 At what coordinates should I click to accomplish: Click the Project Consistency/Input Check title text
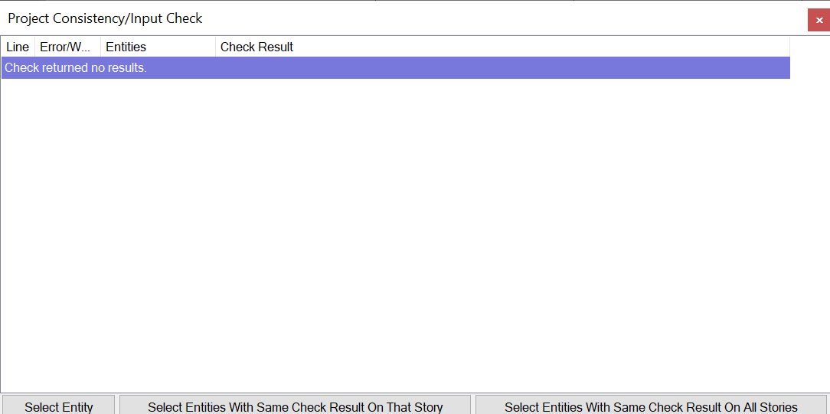point(105,18)
